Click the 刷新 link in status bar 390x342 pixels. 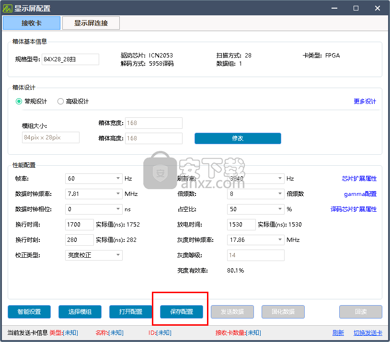pos(338,333)
